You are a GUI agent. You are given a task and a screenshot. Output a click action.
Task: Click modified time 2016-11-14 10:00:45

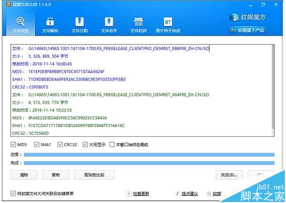point(52,64)
